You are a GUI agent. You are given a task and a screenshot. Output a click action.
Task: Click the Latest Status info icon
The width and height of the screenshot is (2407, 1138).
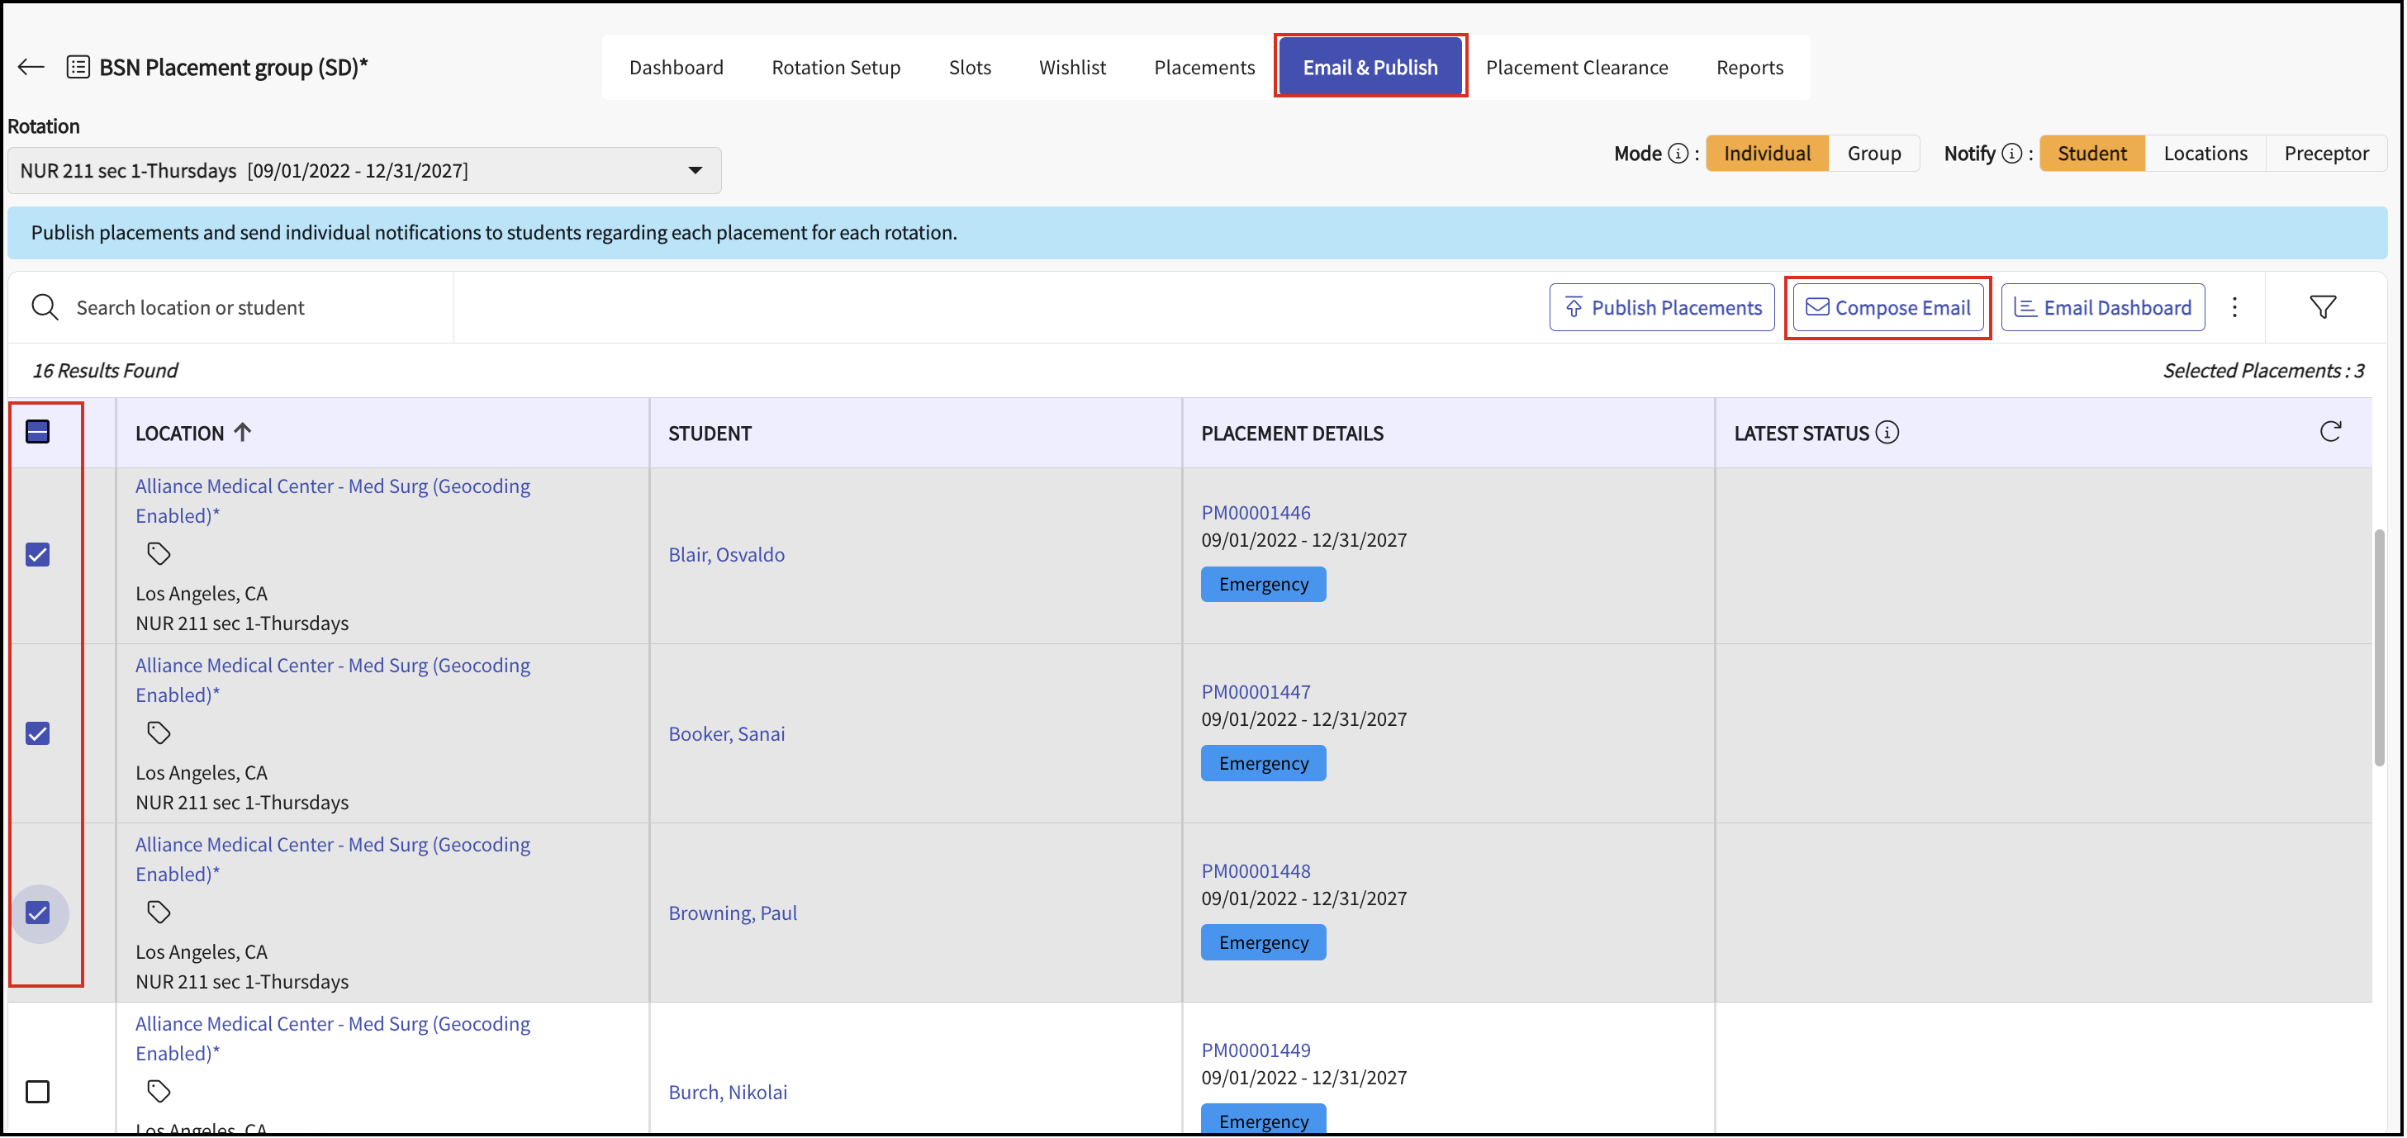[1887, 433]
